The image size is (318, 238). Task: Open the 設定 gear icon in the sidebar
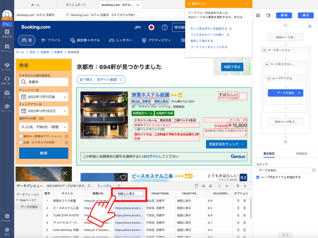(x=7, y=230)
